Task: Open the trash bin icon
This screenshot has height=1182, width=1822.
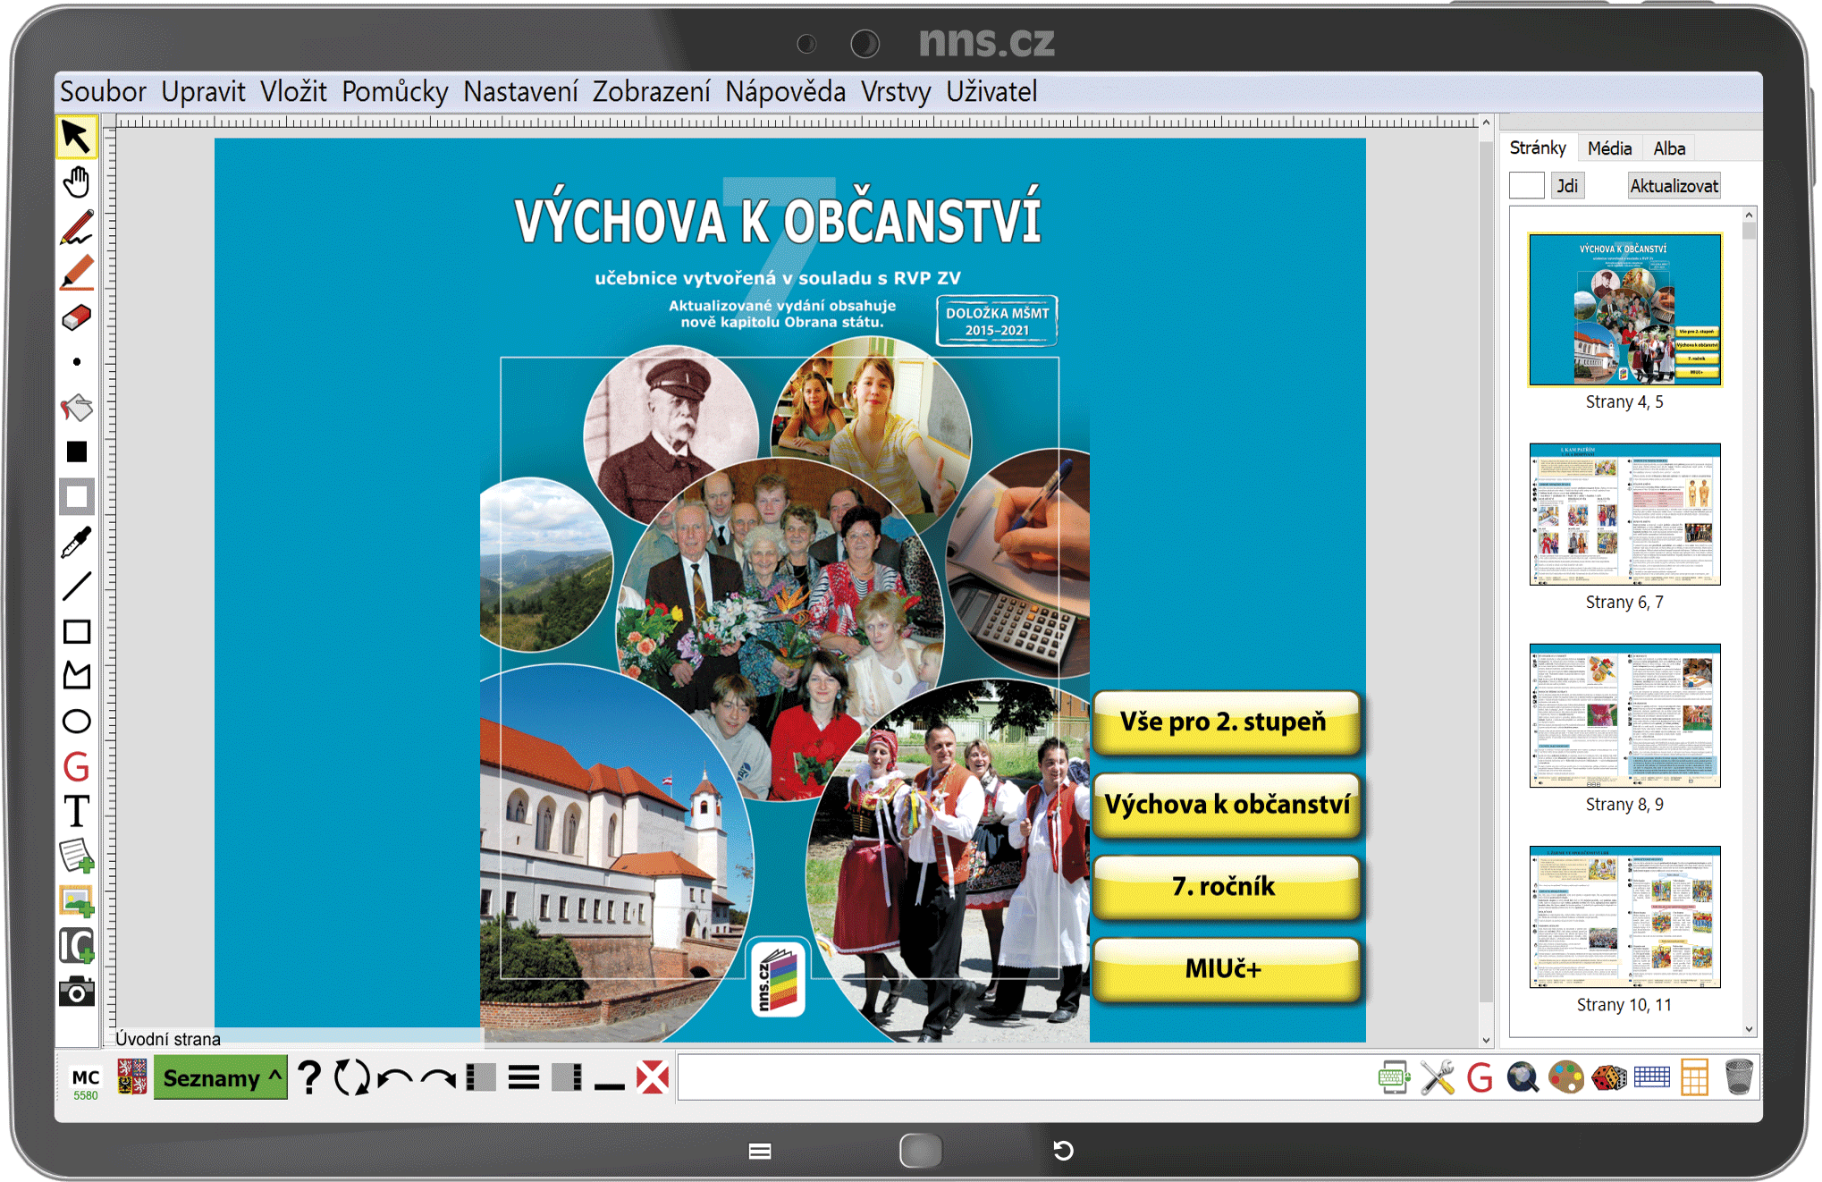Action: pos(1738,1077)
